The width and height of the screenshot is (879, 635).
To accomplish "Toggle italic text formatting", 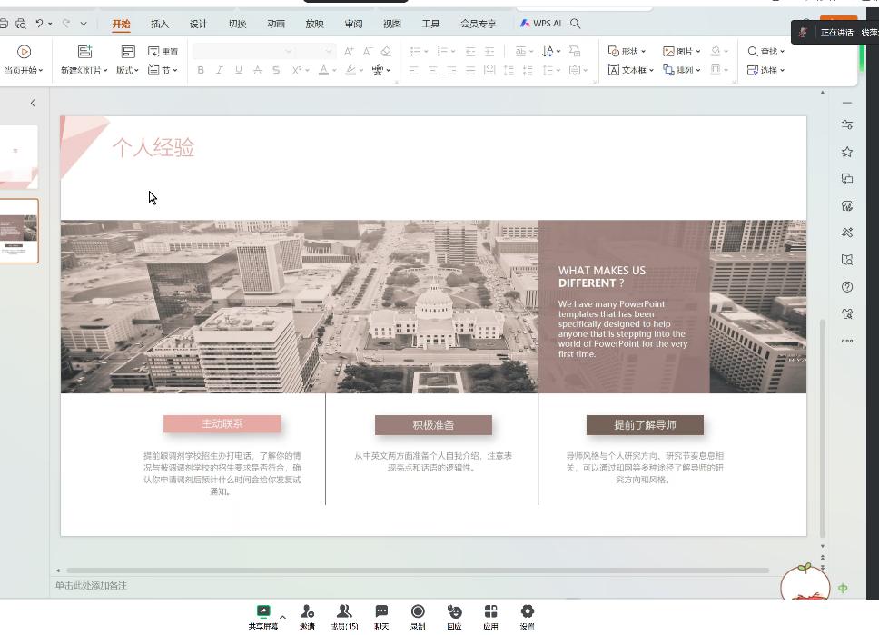I will click(x=220, y=70).
